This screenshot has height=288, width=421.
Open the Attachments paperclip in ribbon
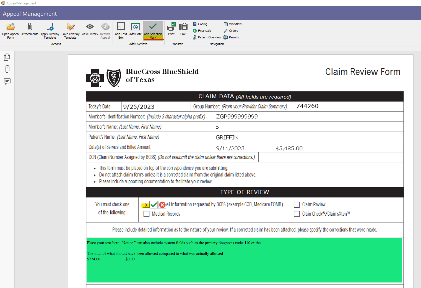click(30, 29)
